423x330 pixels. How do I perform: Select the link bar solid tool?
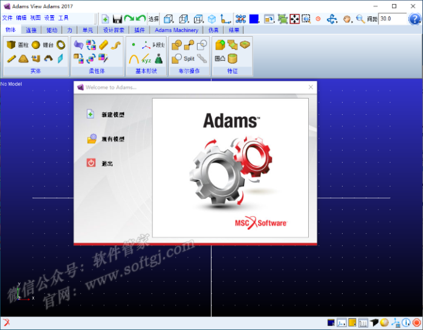11,59
